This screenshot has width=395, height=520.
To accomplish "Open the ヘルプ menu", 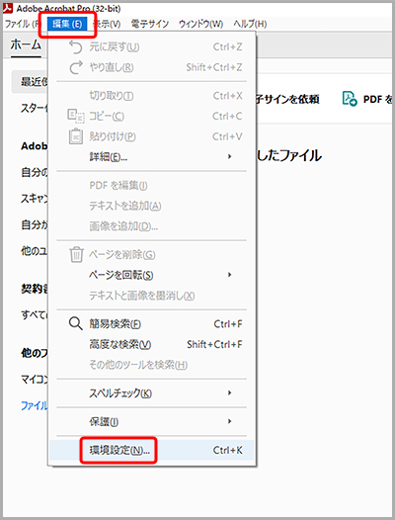I will (x=250, y=24).
